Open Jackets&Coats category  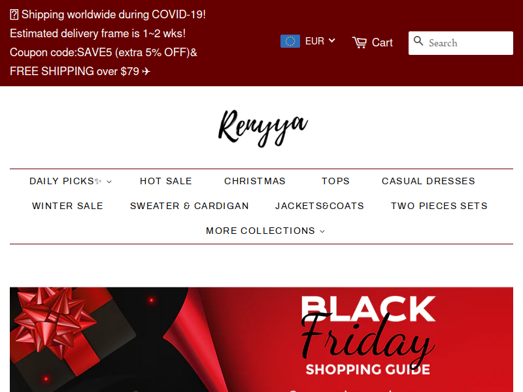click(x=319, y=206)
